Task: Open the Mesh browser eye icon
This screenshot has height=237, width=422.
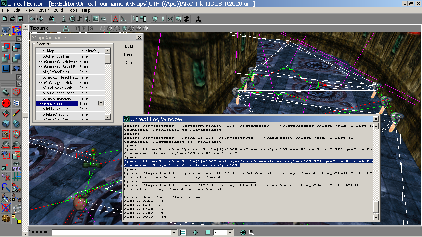Action: [x=104, y=19]
